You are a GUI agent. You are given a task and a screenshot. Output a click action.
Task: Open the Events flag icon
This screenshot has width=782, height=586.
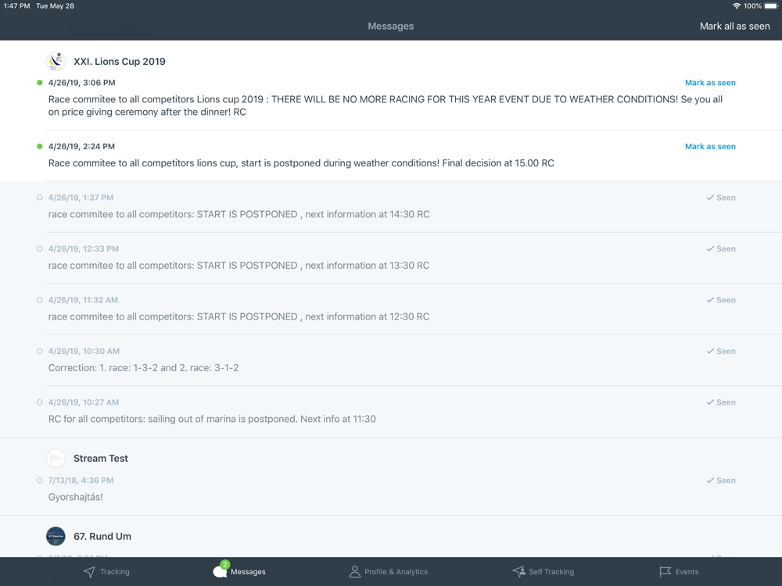point(665,572)
